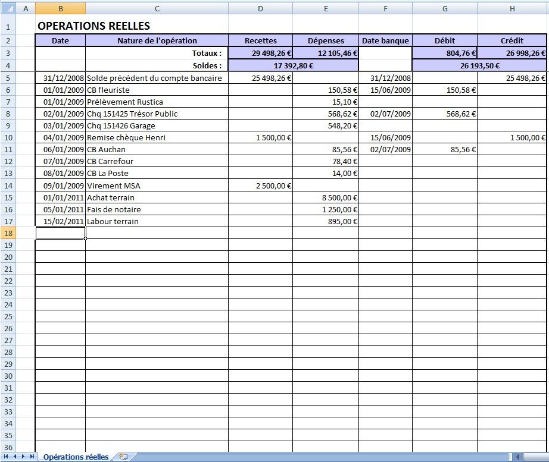Screen dimensions: 549x462
Task: Click the Insert Worksheet icon beside sheet tab
Action: tap(123, 457)
